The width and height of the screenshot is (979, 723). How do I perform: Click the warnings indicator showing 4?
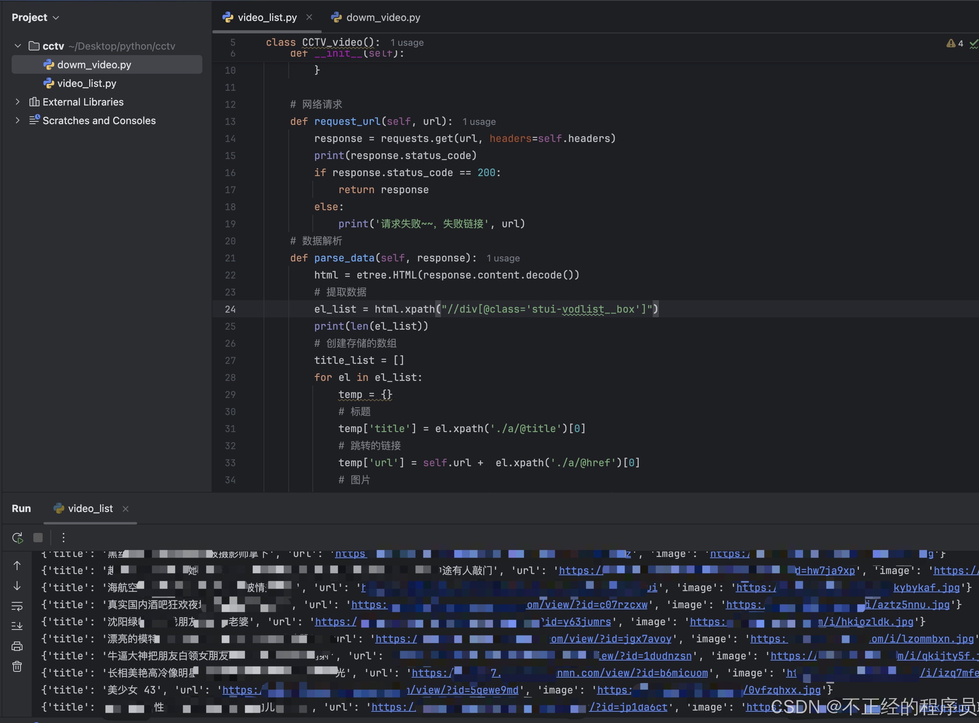955,43
